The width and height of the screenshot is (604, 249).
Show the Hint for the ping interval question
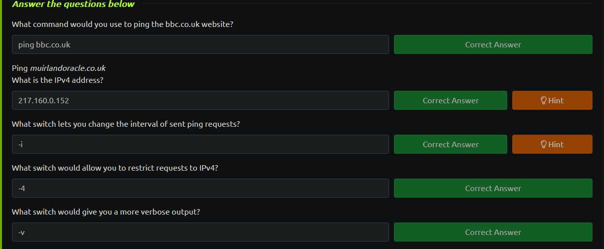(552, 144)
